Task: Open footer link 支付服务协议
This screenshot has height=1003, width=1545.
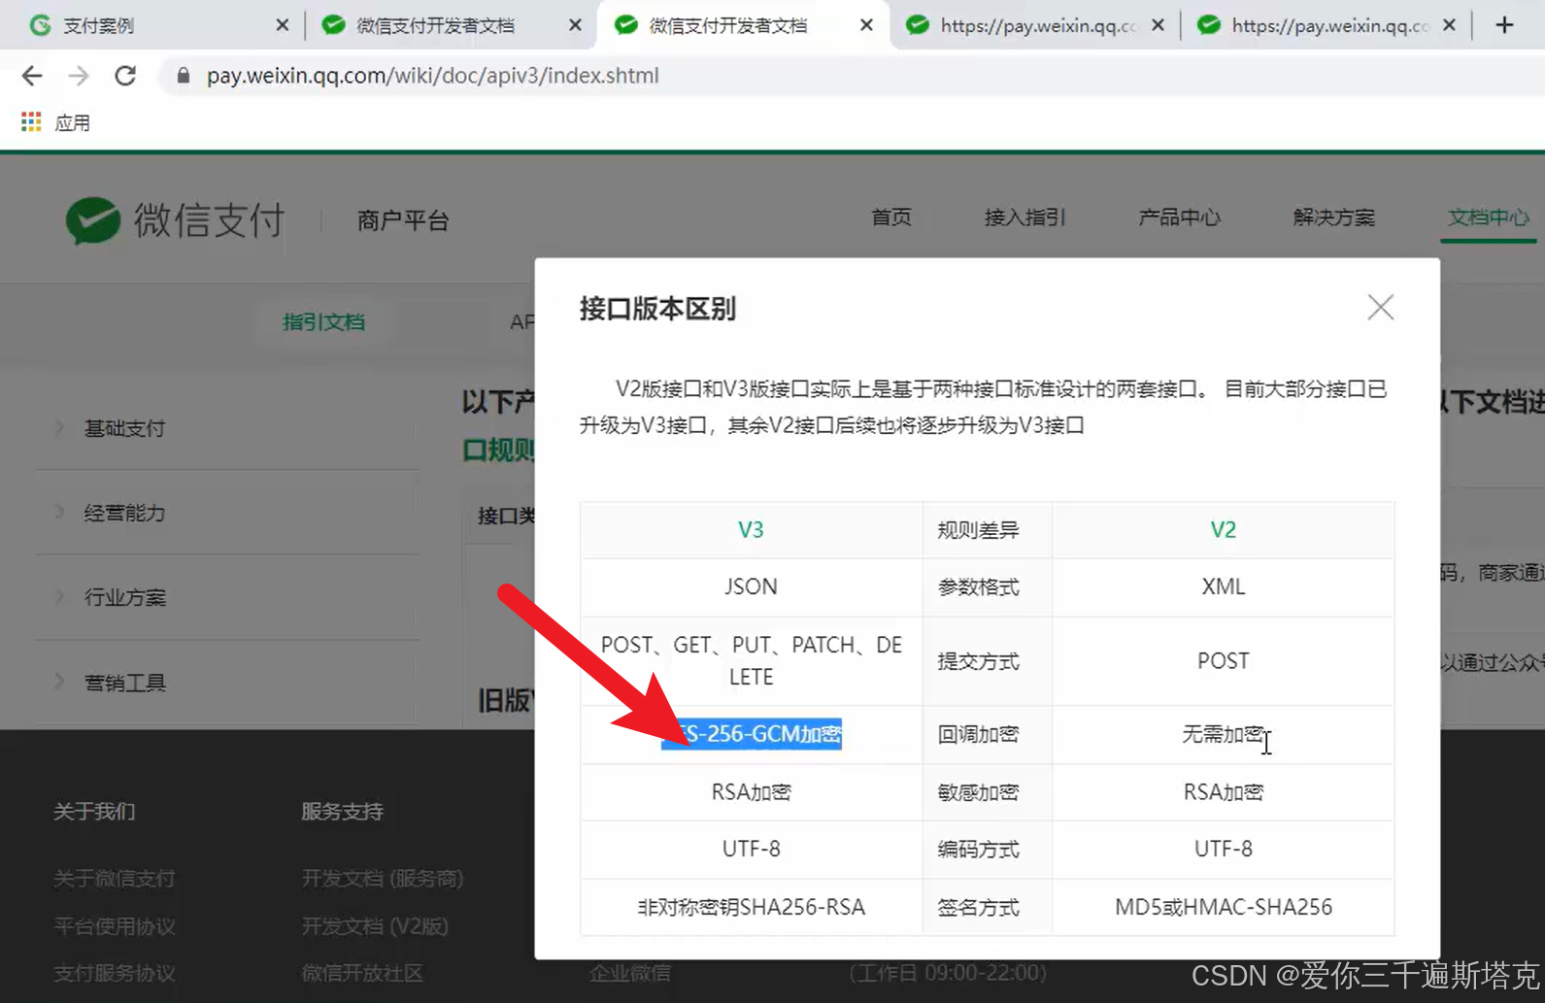Action: pos(114,973)
